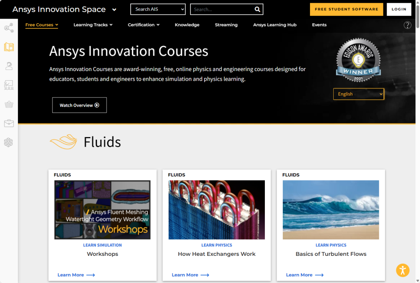Viewport: 420px width, 283px height.
Task: Expand the Free Courses menu
Action: [42, 25]
